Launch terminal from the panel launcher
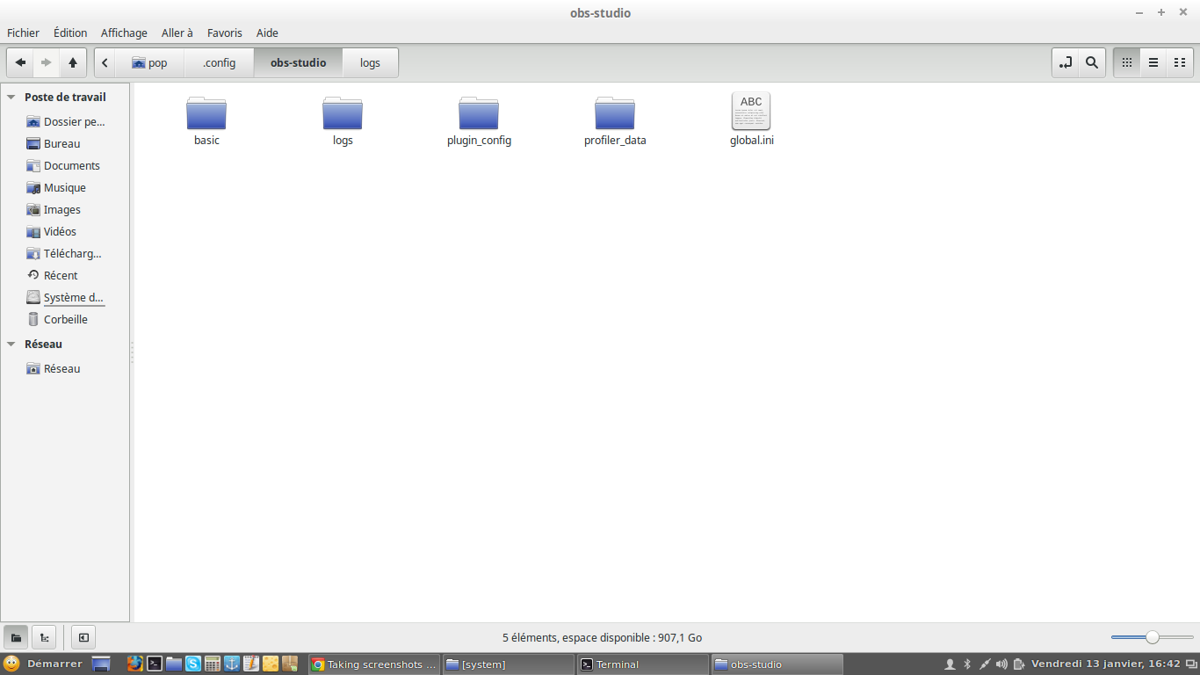The height and width of the screenshot is (675, 1200). [154, 664]
